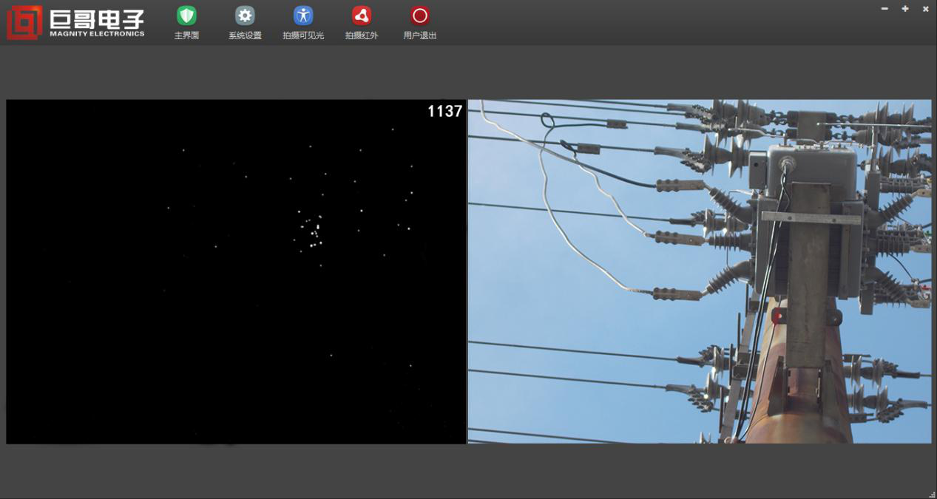Select the 系统设置 label
Image resolution: width=937 pixels, height=499 pixels.
coord(245,35)
